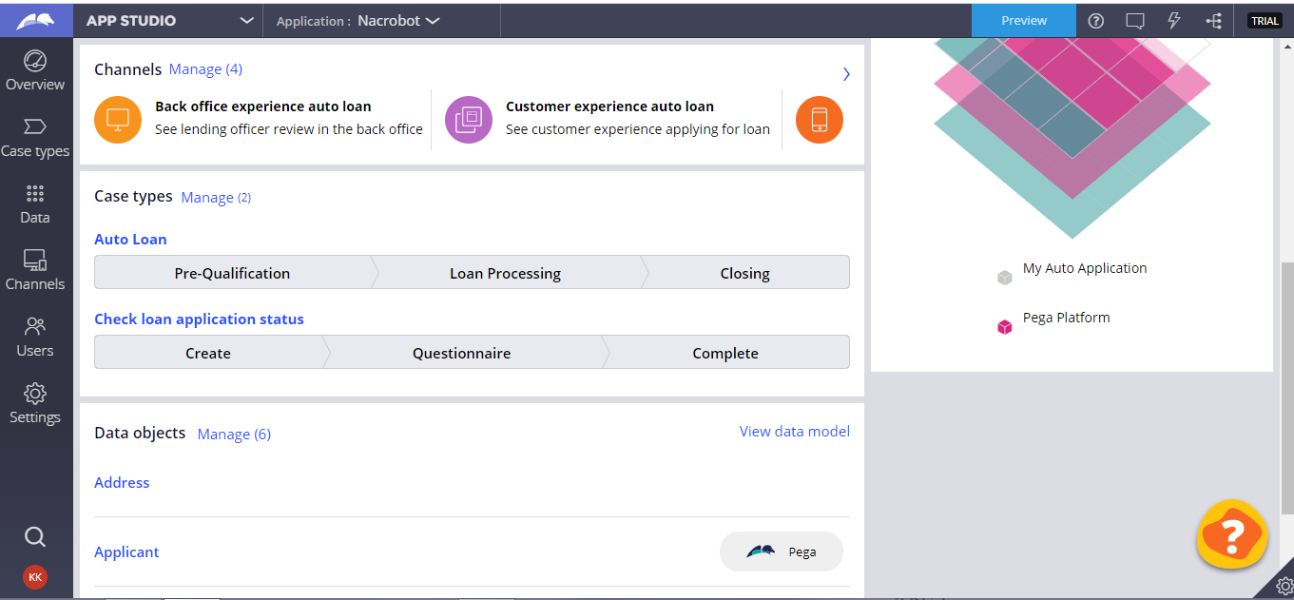The height and width of the screenshot is (600, 1294).
Task: Open the KK user profile avatar
Action: coord(35,577)
